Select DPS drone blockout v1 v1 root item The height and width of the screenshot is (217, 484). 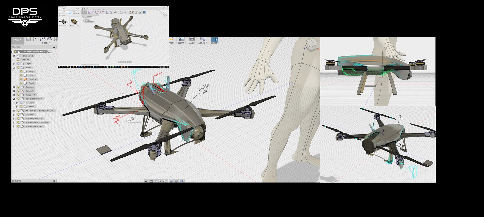coord(34,52)
